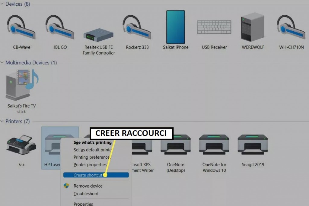309x206 pixels.
Task: Click the USB Receiver keyboard icon
Action: click(214, 27)
